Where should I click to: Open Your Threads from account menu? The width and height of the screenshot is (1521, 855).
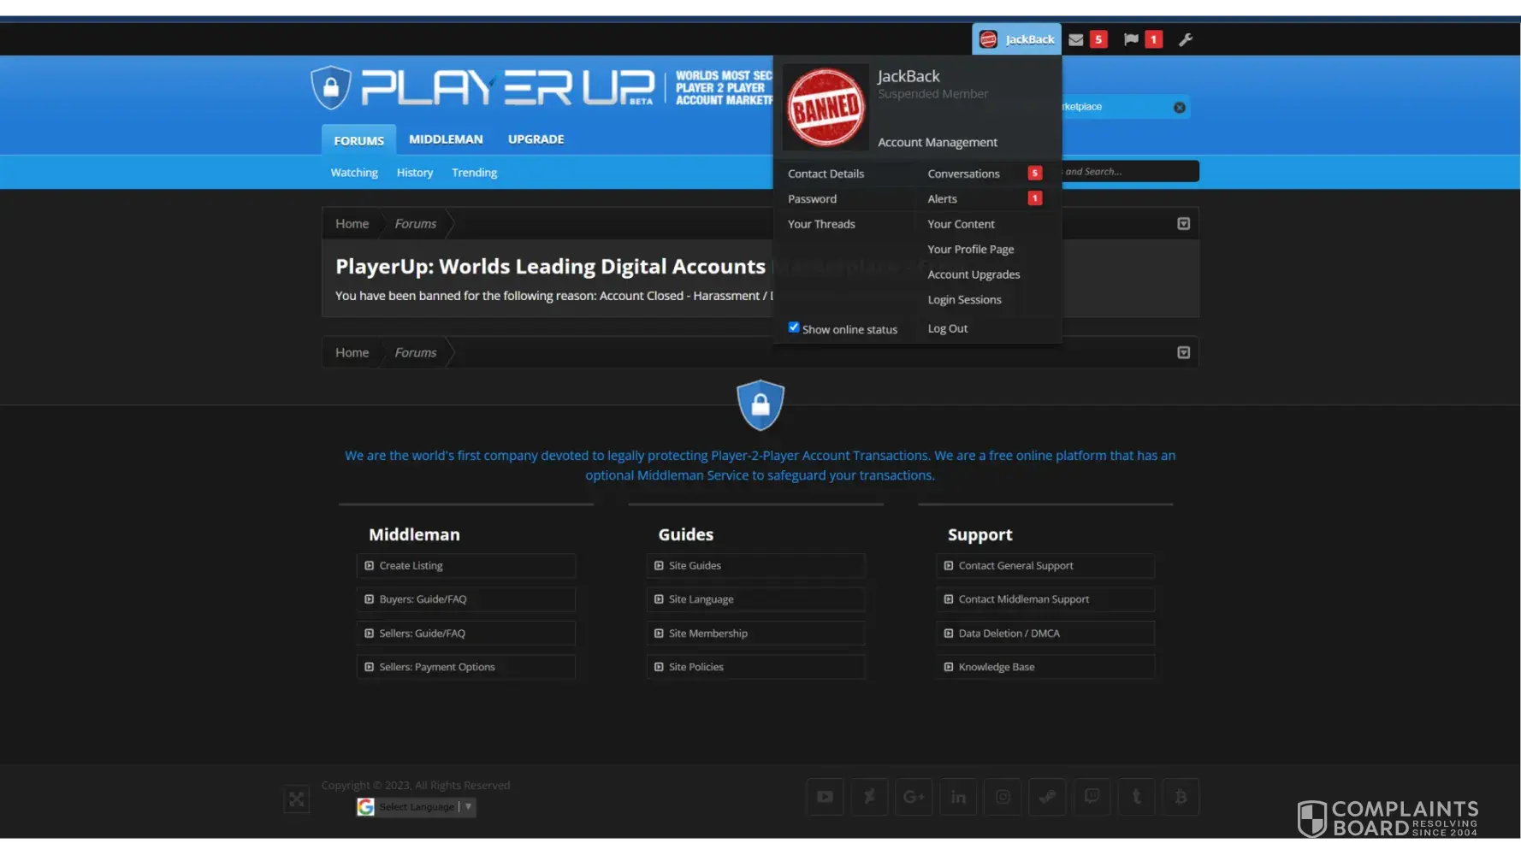pyautogui.click(x=821, y=224)
